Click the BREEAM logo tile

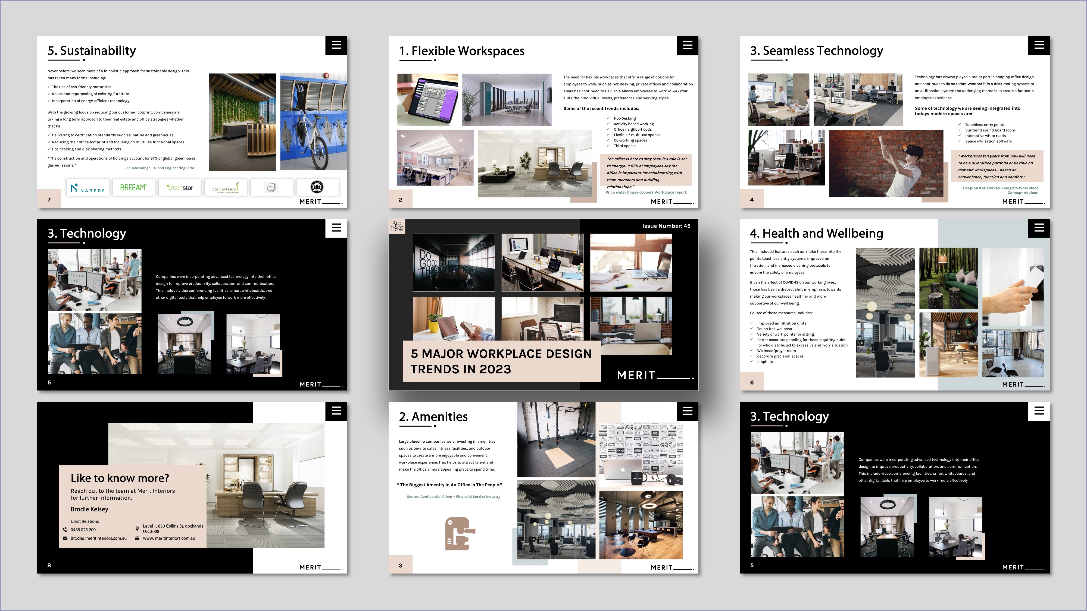[133, 188]
